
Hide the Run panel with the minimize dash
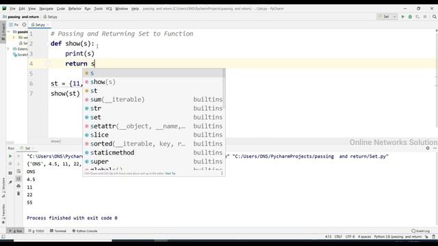pyautogui.click(x=435, y=148)
